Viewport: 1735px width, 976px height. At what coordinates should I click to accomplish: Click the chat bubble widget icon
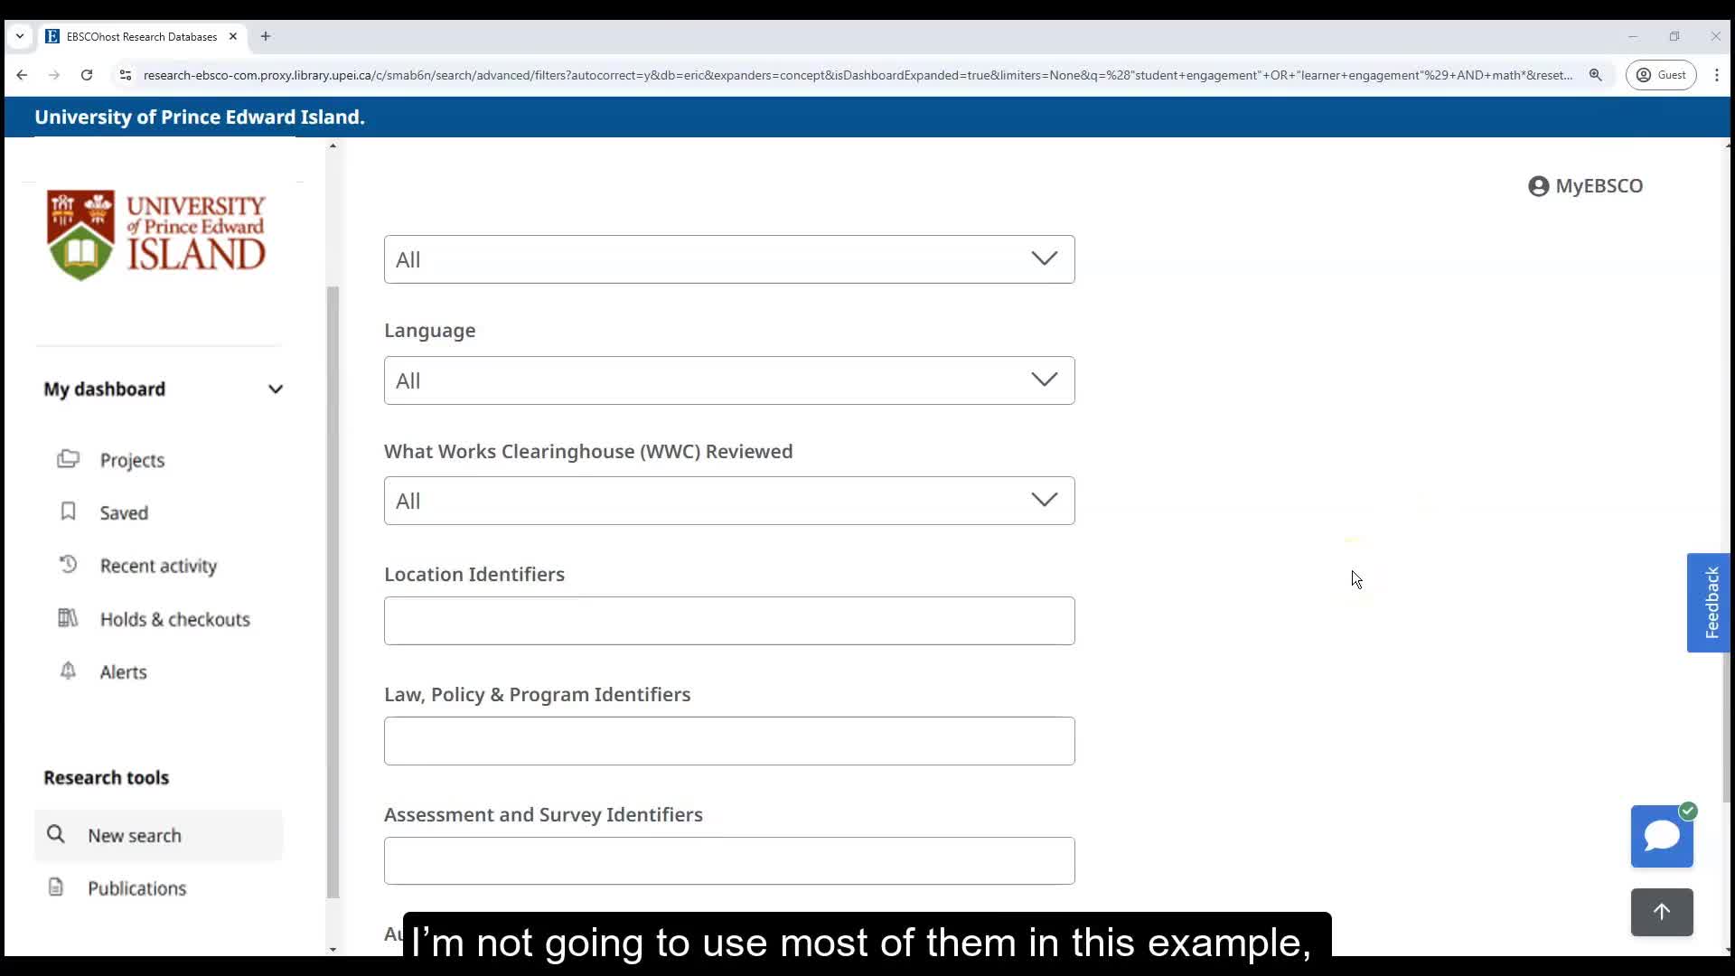(1661, 837)
